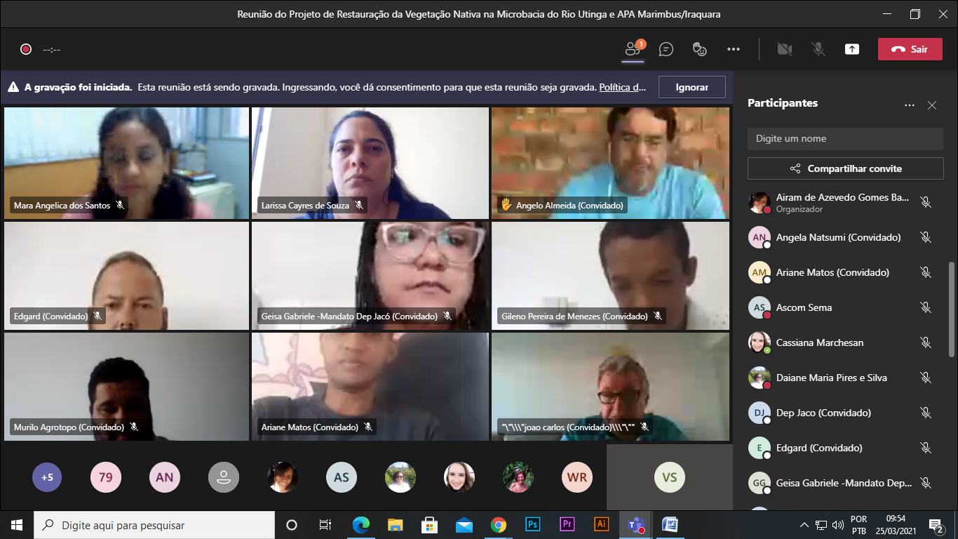Viewport: 958px width, 539px height.
Task: Leave the meeting with Sair button
Action: (910, 49)
